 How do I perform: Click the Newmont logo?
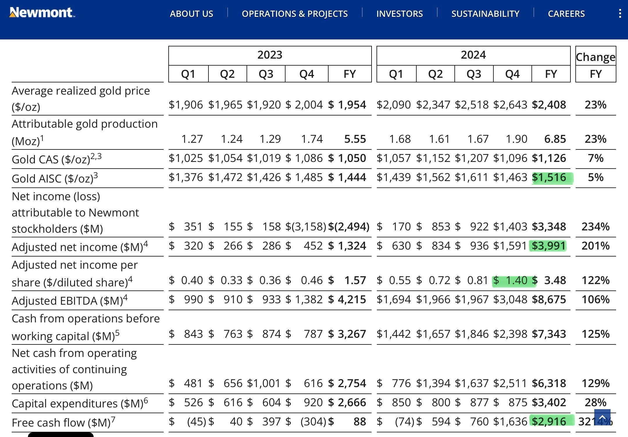point(42,12)
